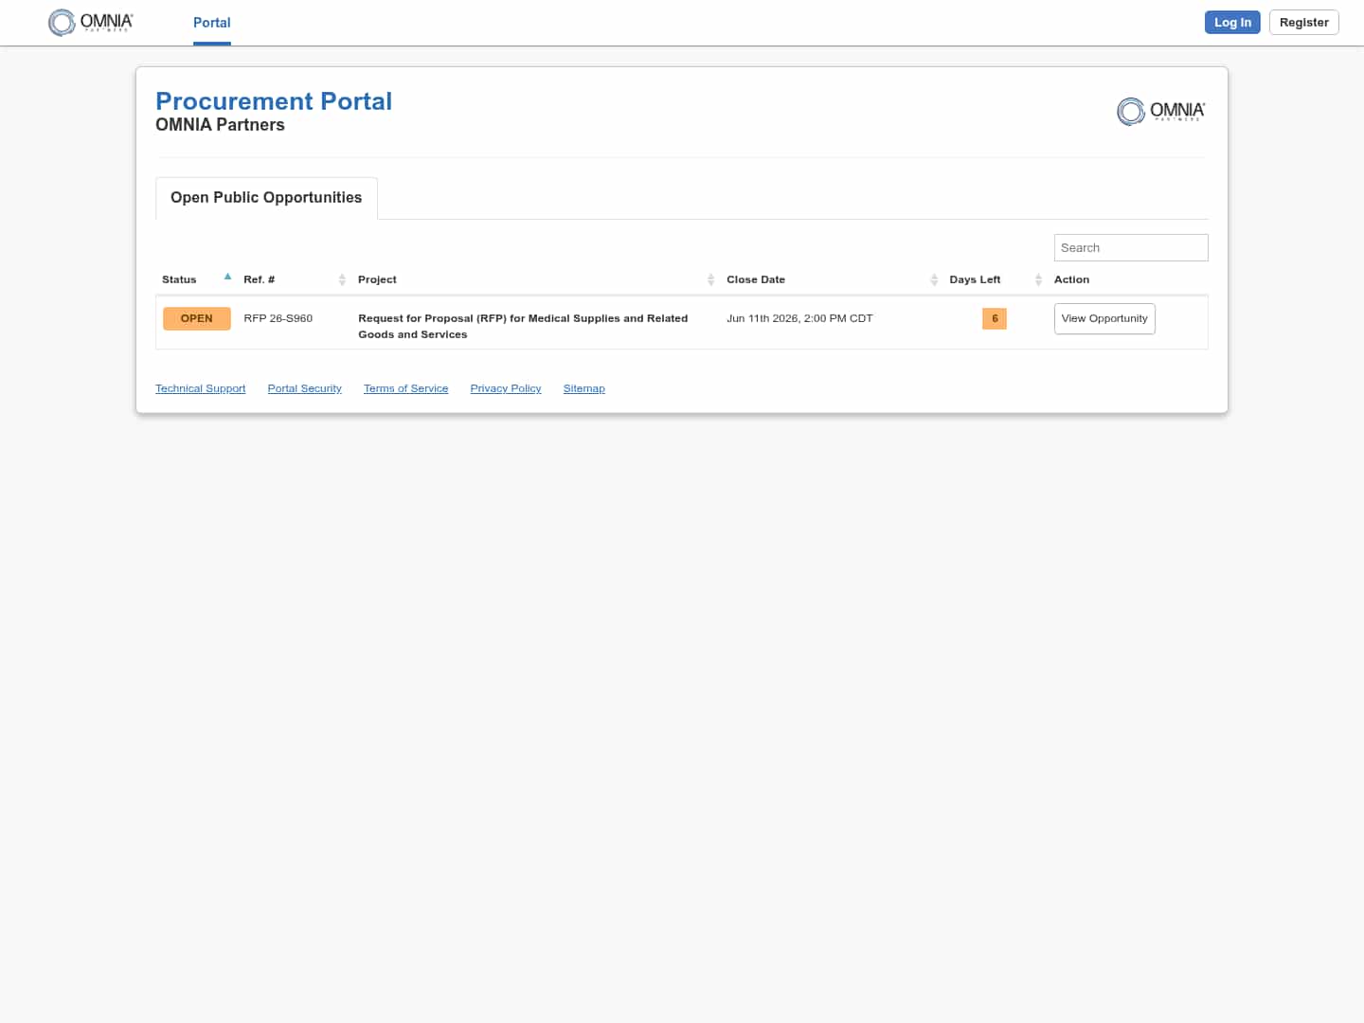Click the 6 days left badge
The image size is (1364, 1023).
coord(995,318)
